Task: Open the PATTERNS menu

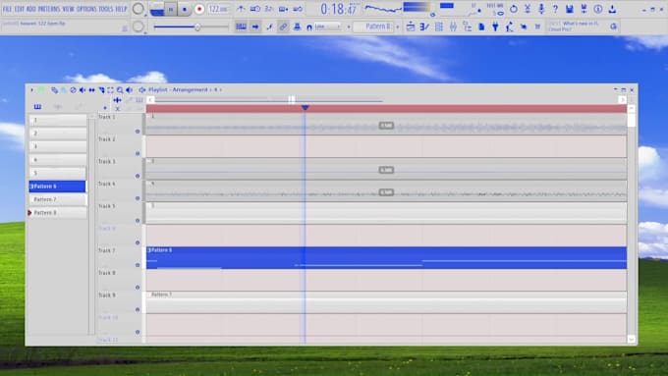Action: 49,9
